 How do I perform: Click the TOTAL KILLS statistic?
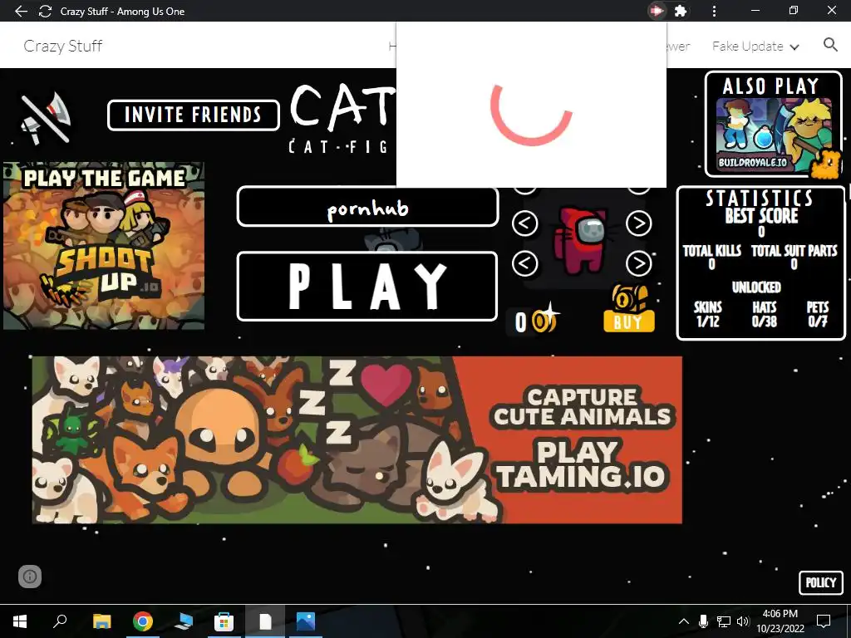coord(711,257)
